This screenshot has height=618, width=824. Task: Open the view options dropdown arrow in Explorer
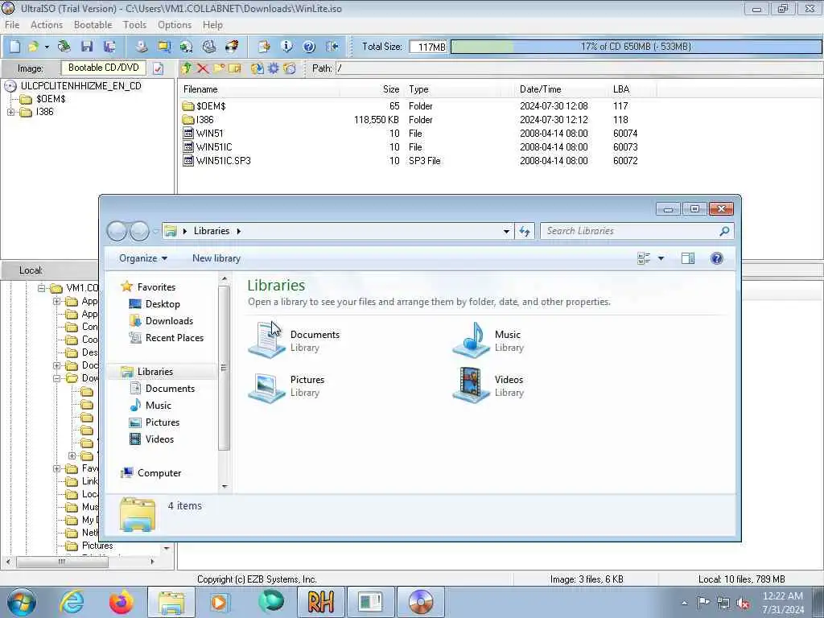tap(661, 258)
